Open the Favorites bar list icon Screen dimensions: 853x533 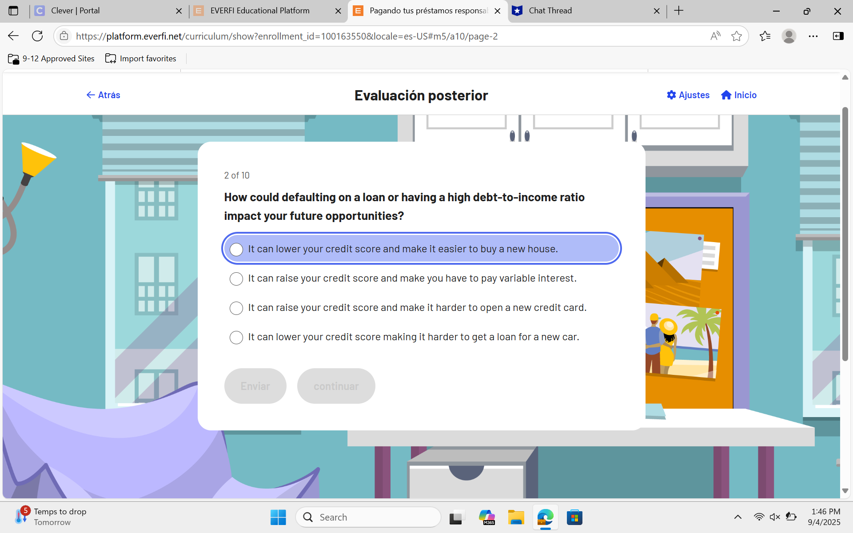[x=765, y=36]
